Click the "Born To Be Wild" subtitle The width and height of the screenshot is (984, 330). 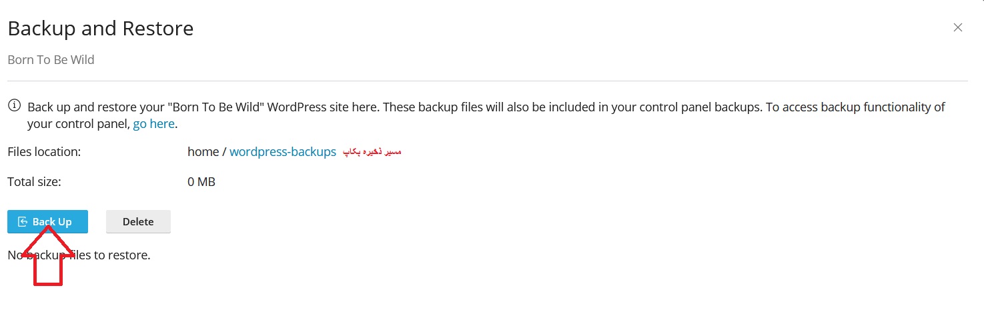(51, 60)
